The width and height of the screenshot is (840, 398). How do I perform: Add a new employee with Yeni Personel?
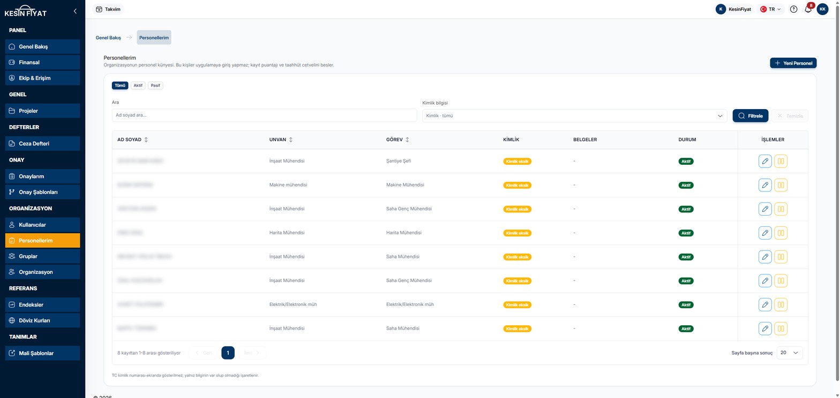click(x=793, y=63)
